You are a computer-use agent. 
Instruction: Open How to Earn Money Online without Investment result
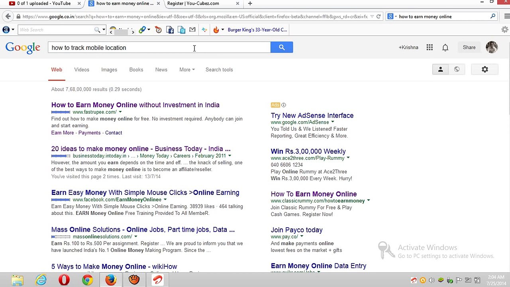tap(135, 105)
